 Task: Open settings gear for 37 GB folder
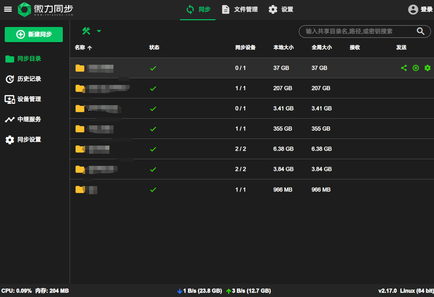pyautogui.click(x=428, y=68)
